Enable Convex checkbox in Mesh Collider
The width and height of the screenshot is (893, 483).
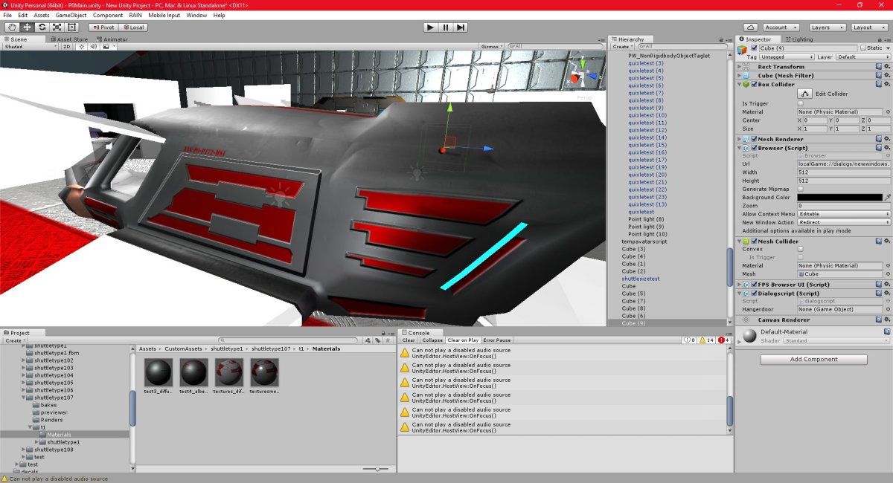(801, 249)
